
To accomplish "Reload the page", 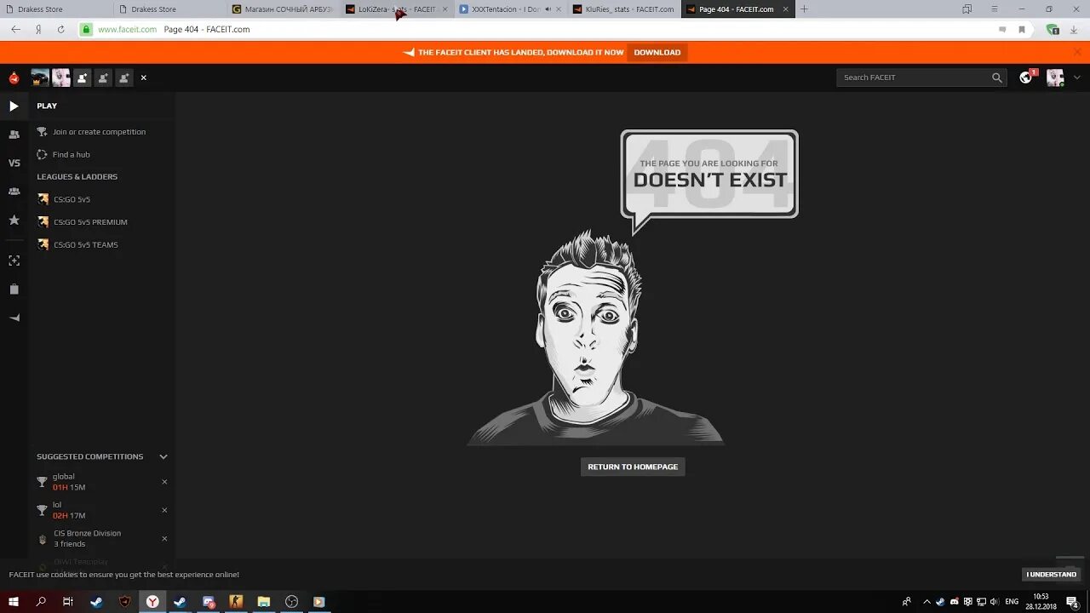I will coord(60,30).
